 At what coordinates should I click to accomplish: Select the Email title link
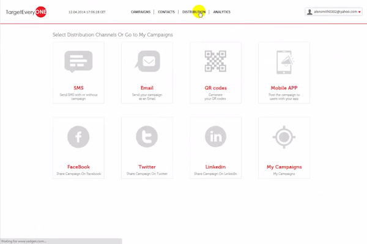147,88
